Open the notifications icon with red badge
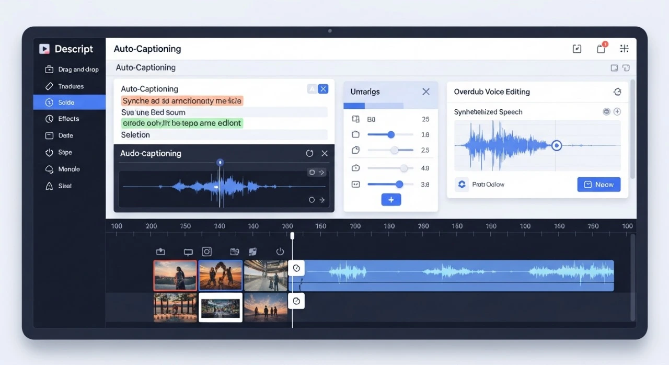Image resolution: width=669 pixels, height=365 pixels. (x=601, y=49)
